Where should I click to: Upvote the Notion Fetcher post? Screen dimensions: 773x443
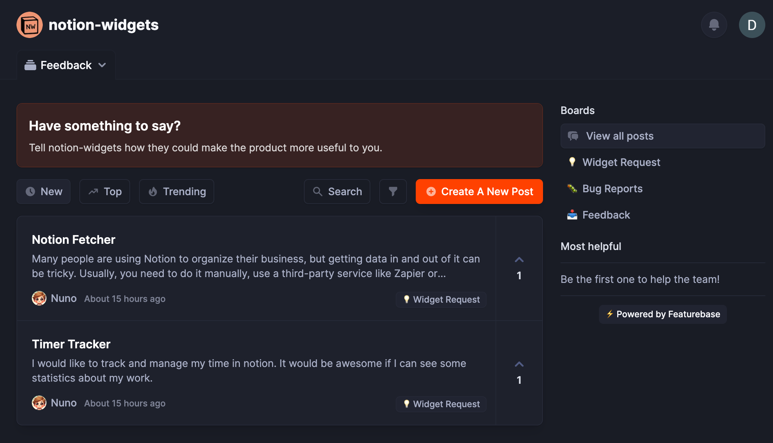coord(519,260)
